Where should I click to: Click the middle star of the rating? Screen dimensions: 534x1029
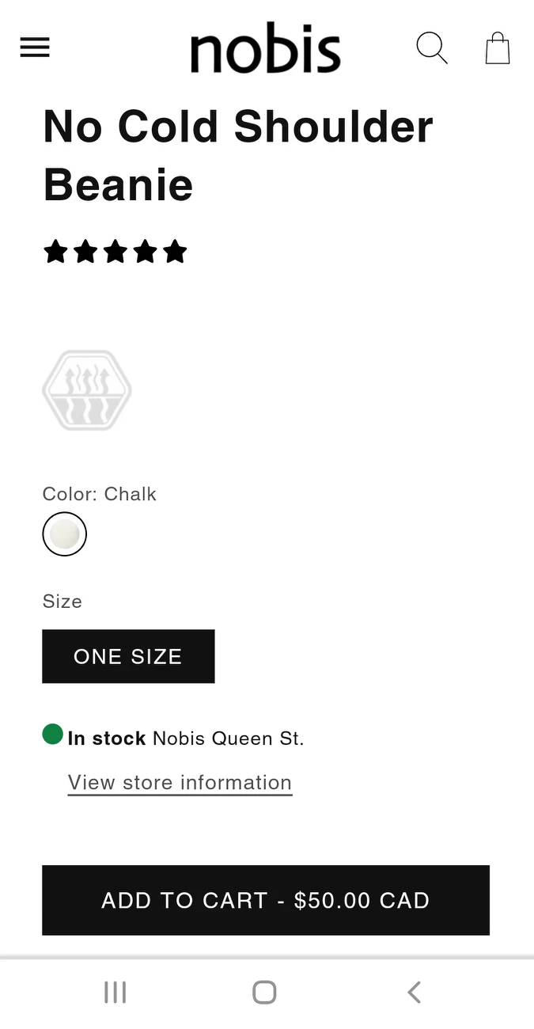click(115, 251)
